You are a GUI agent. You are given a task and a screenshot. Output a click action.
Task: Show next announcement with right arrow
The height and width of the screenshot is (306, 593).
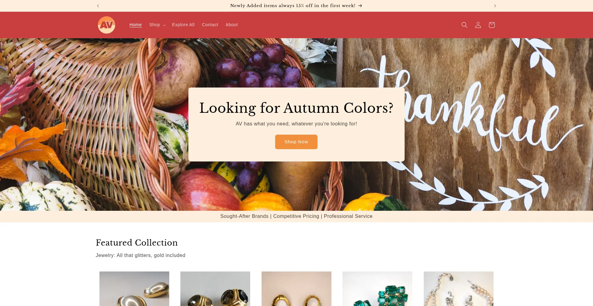(495, 6)
